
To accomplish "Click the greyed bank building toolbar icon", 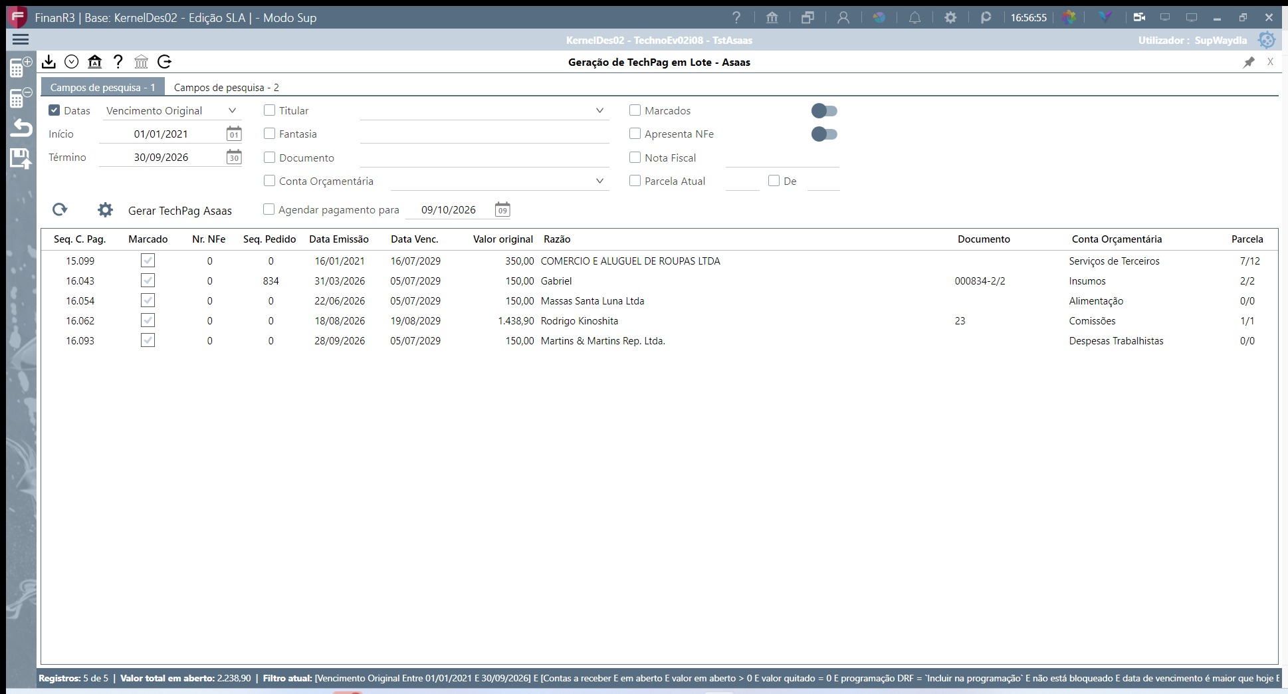I will point(141,62).
